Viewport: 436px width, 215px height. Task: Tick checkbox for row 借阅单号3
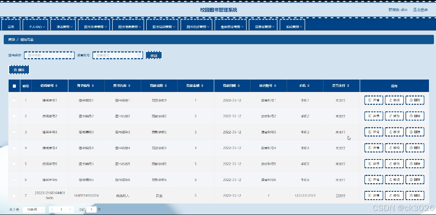pyautogui.click(x=14, y=132)
